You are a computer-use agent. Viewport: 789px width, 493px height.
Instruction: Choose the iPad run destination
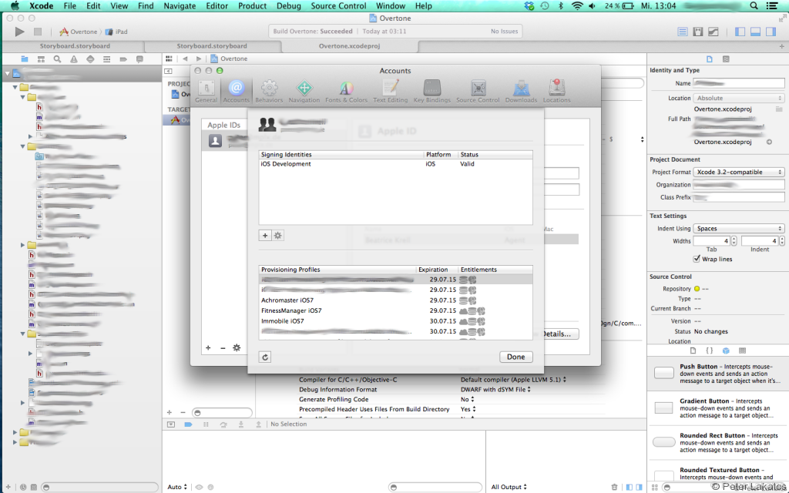click(117, 32)
